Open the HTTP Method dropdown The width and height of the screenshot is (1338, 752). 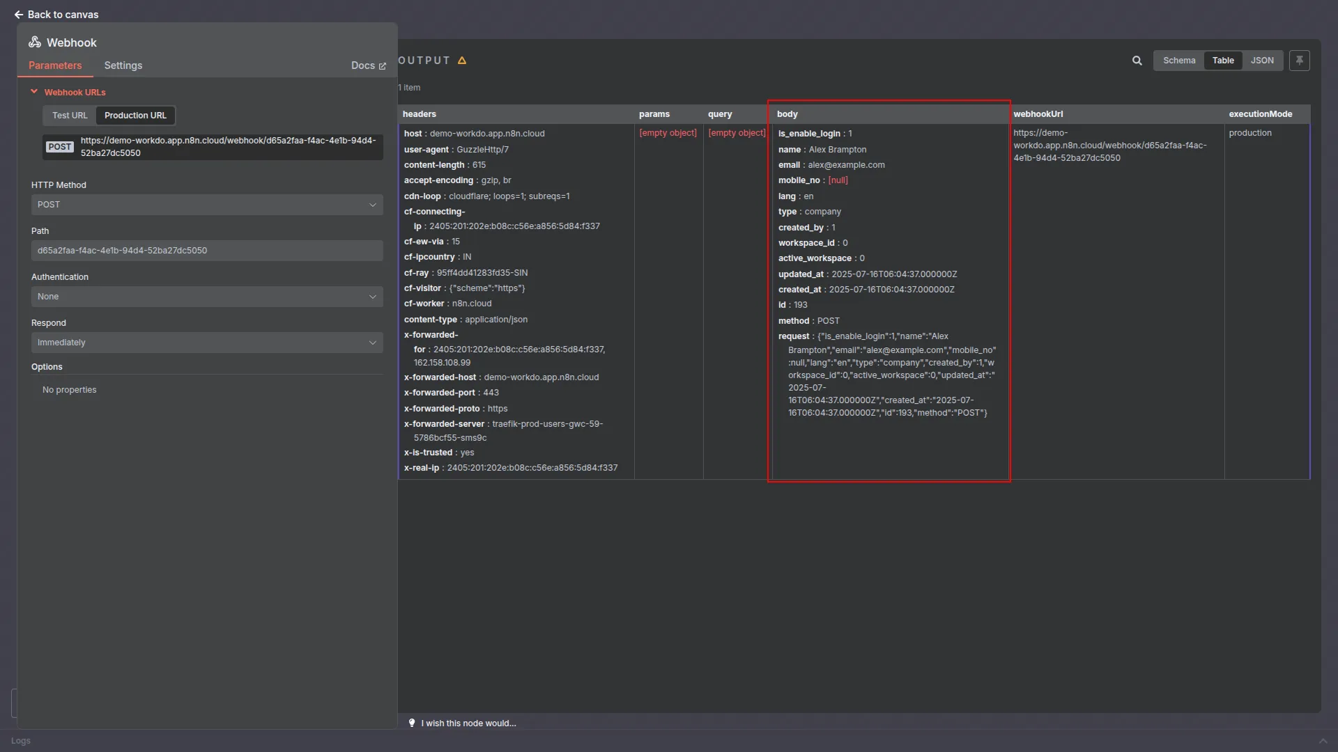pos(207,205)
